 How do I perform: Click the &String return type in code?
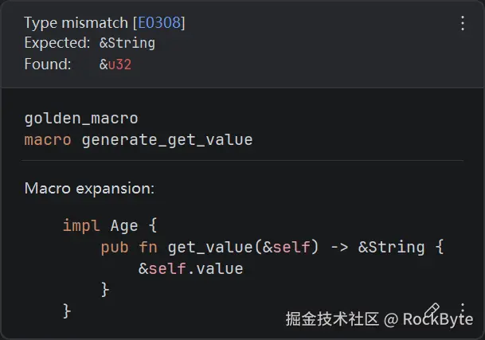pos(393,247)
